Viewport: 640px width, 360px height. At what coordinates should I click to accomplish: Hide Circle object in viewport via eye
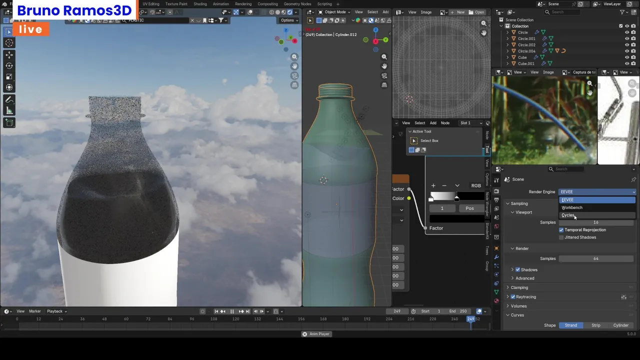pyautogui.click(x=627, y=32)
